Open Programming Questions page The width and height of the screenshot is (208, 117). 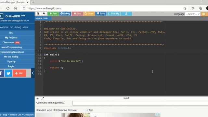[x=12, y=52]
